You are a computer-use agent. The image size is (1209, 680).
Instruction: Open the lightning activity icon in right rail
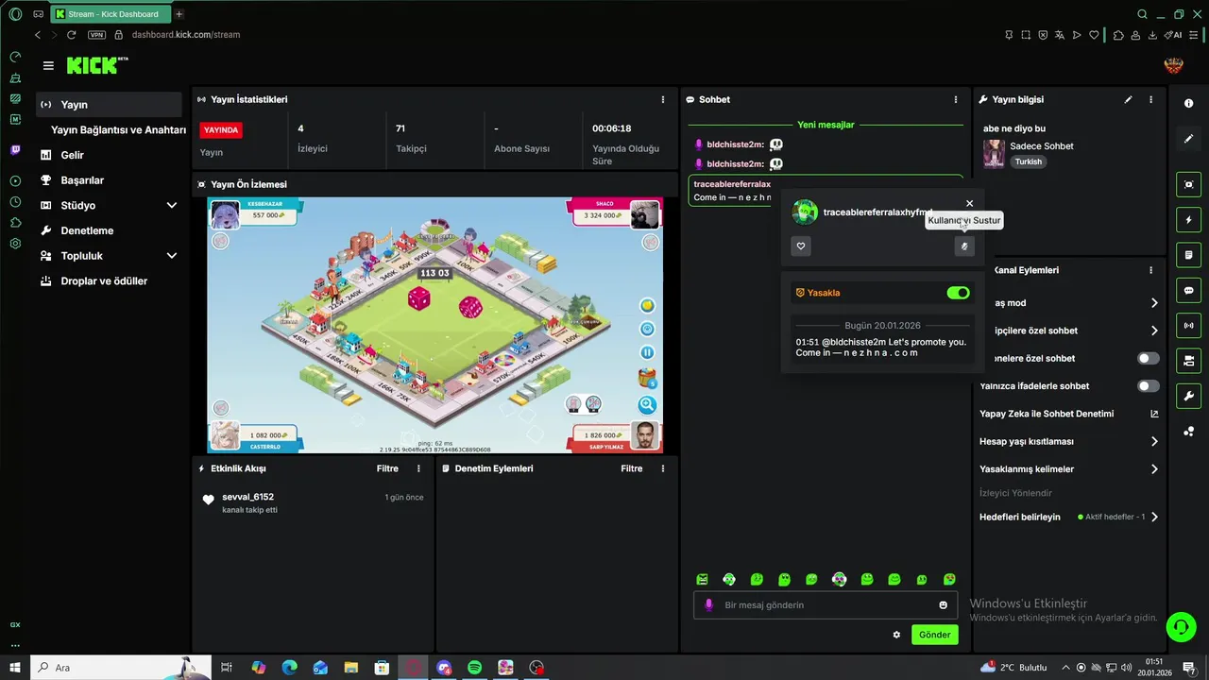(1188, 220)
